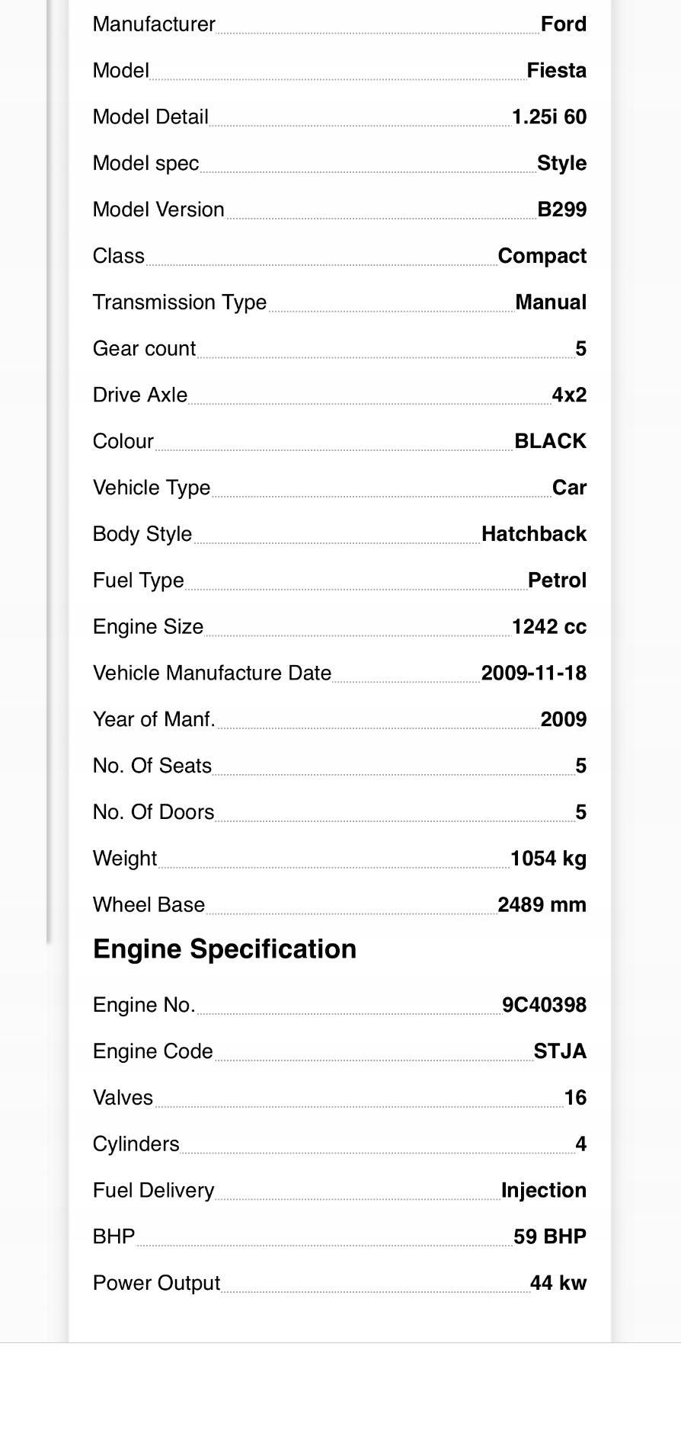Select the Drive Axle value 4x2

coord(569,395)
